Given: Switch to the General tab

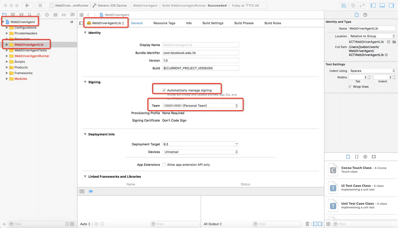Looking at the screenshot, I should point(137,23).
